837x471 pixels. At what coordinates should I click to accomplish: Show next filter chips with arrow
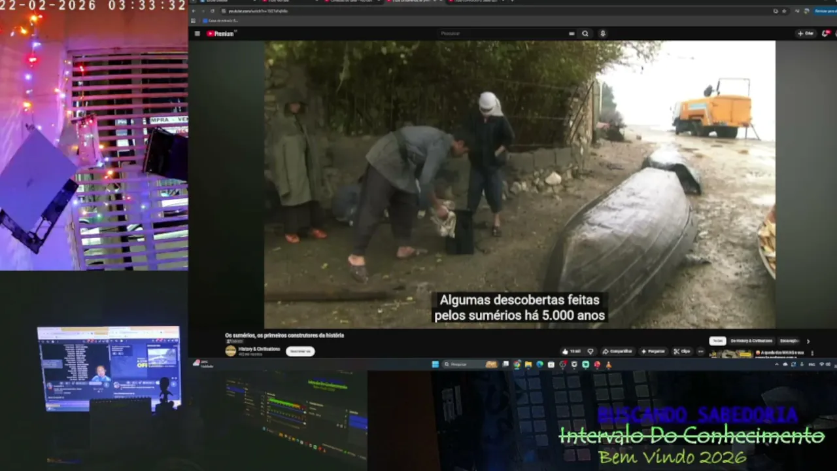click(x=808, y=341)
